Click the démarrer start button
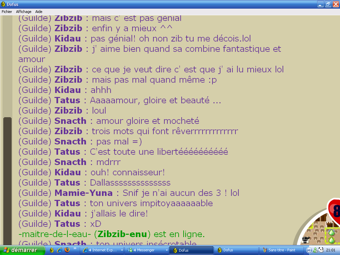This screenshot has height=255, width=340. tap(22, 250)
